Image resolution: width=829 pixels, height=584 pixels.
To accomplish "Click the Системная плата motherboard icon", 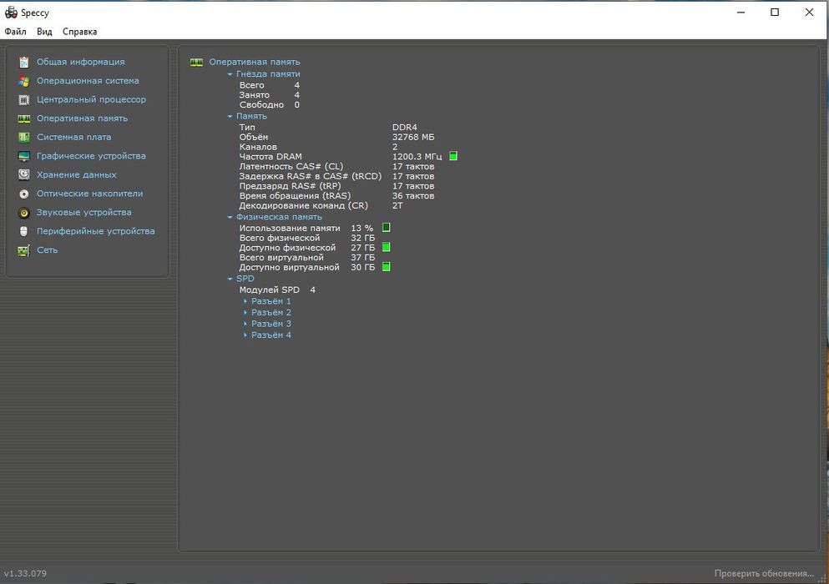I will [23, 138].
